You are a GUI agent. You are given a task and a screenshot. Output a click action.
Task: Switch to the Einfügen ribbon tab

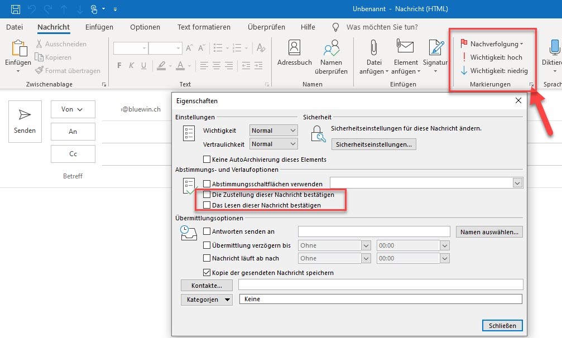[x=99, y=27]
